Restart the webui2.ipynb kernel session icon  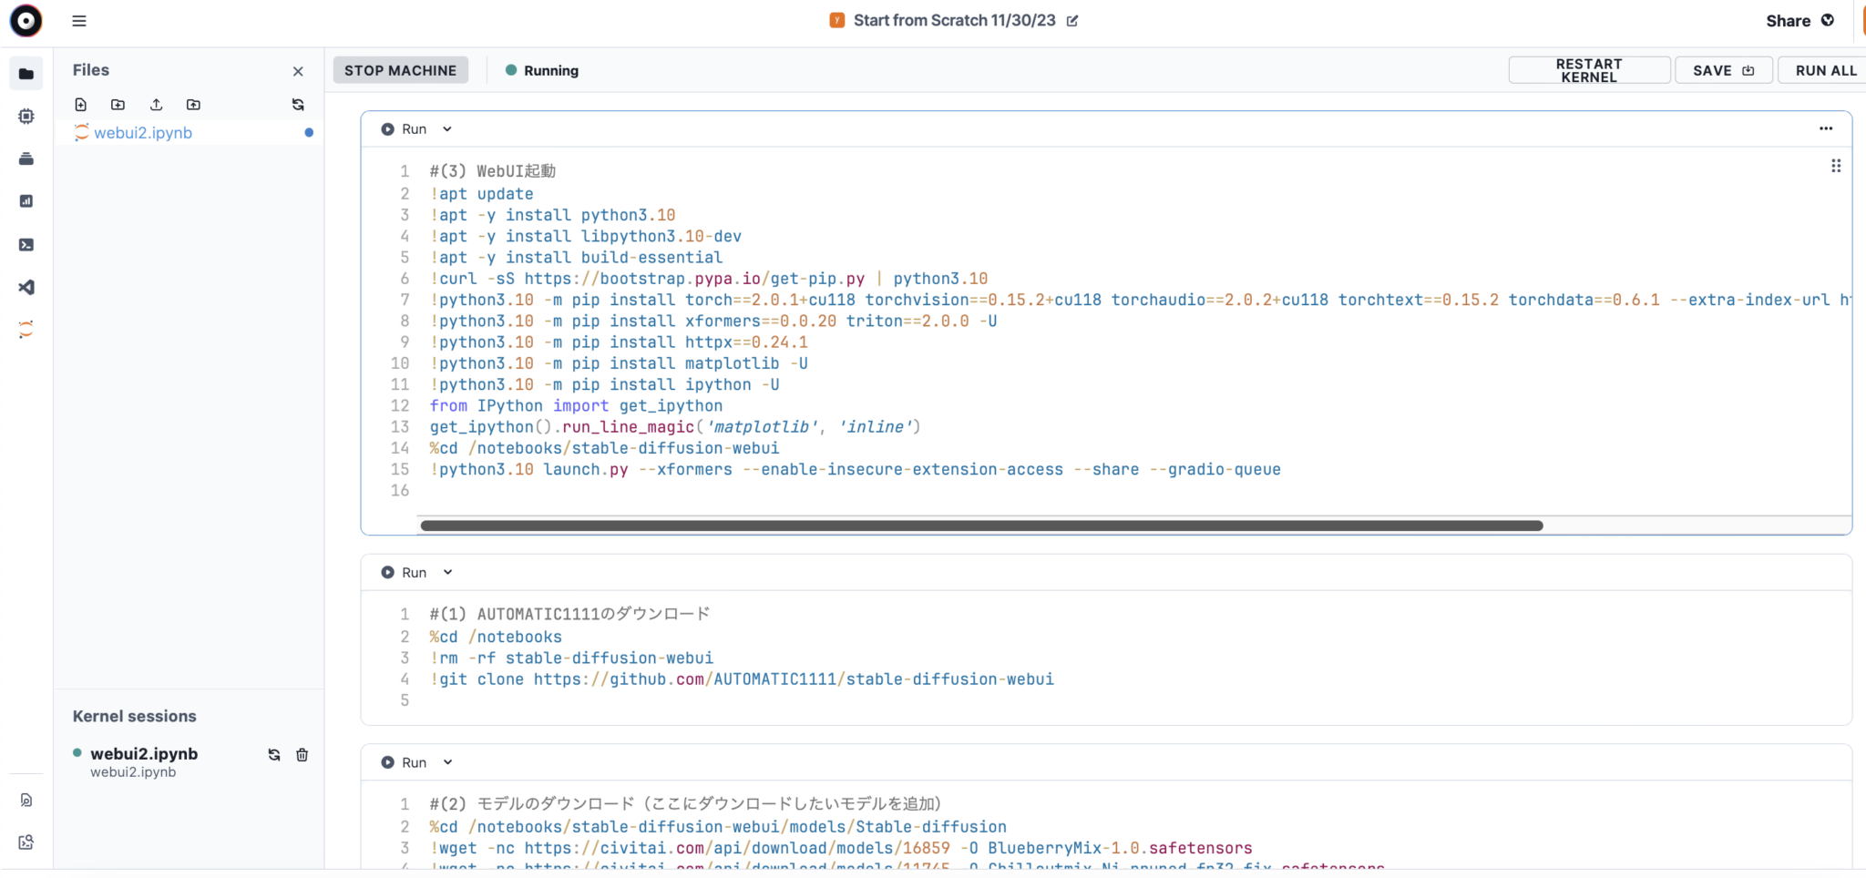click(x=274, y=755)
